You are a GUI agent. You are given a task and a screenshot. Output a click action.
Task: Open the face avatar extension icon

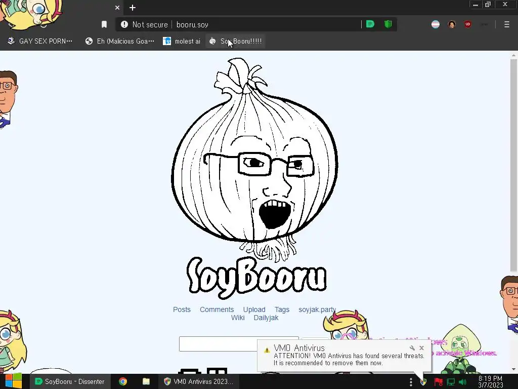(452, 24)
